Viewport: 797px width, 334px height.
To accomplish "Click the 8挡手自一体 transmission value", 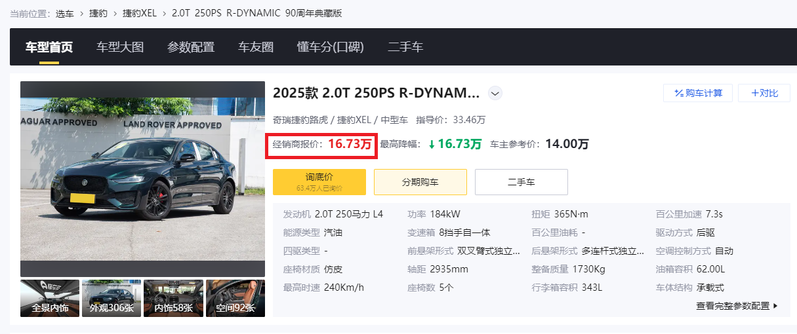I will [464, 232].
